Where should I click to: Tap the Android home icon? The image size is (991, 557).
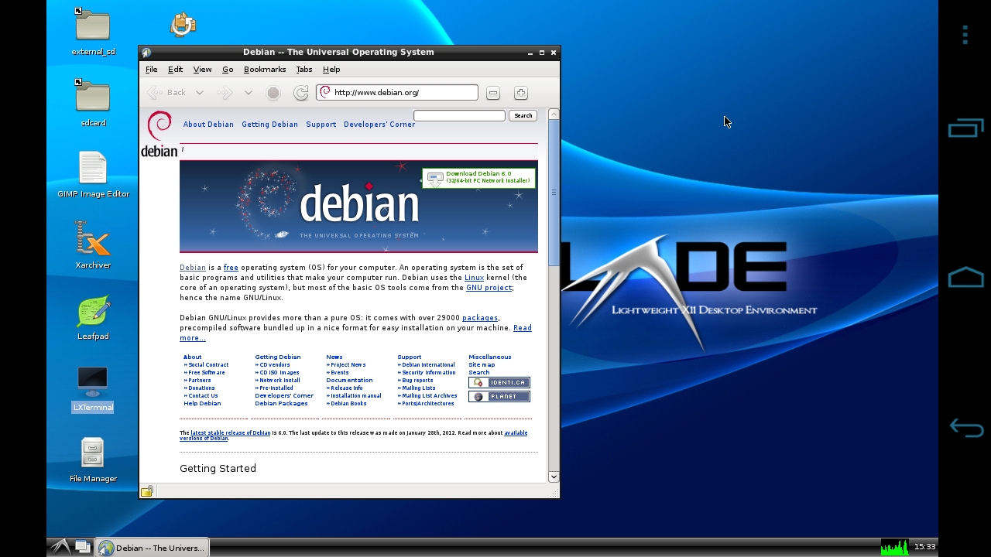[965, 277]
